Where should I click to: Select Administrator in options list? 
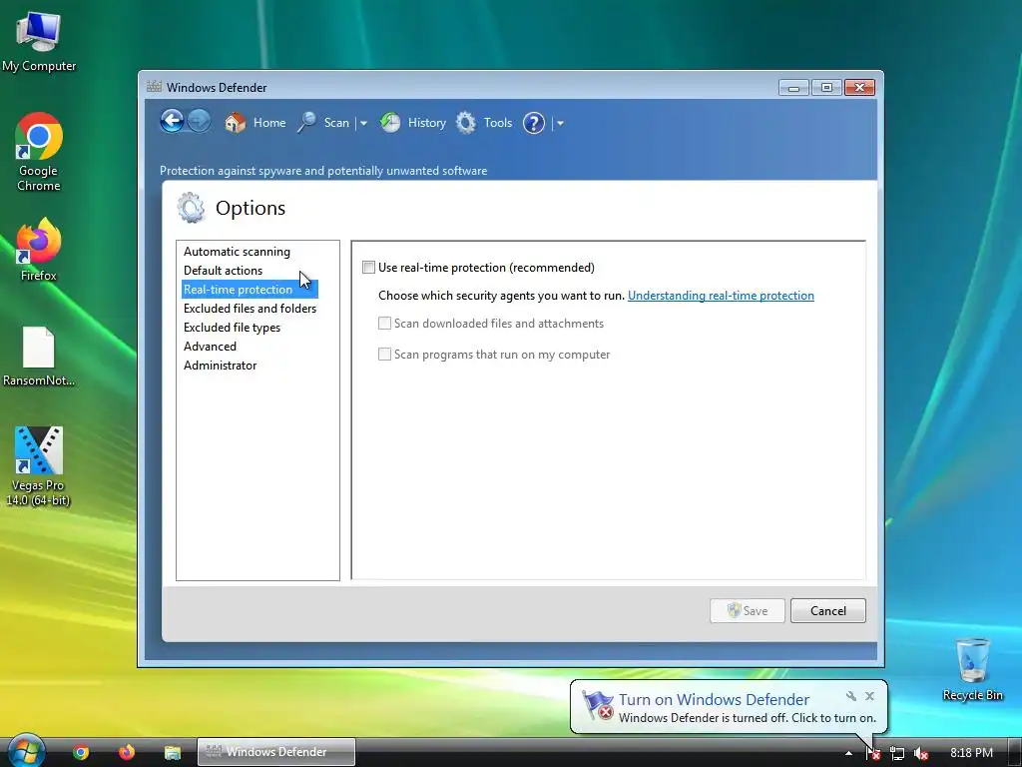tap(220, 366)
